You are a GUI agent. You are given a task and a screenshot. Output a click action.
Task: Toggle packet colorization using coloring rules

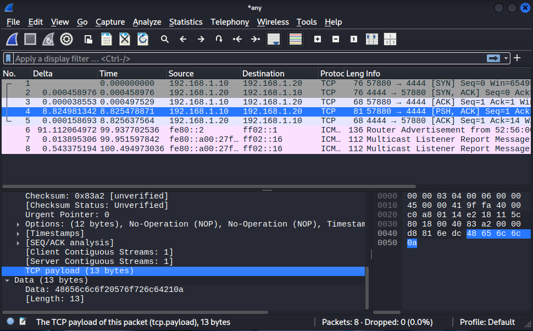click(x=296, y=39)
